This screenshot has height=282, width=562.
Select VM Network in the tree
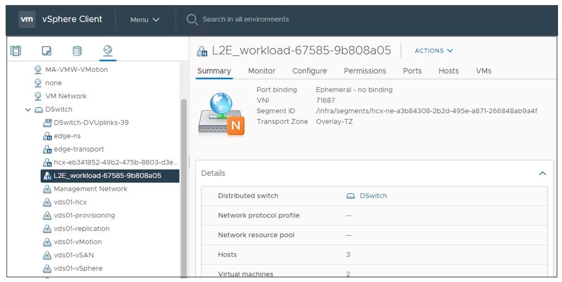(66, 96)
